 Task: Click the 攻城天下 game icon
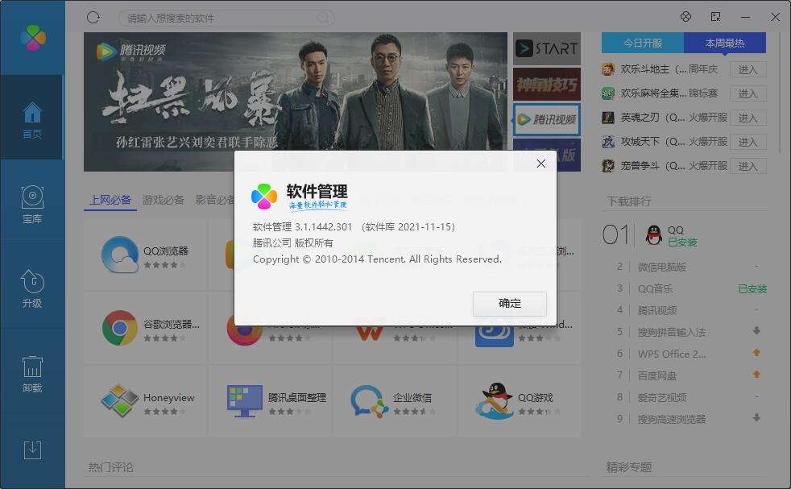(x=608, y=142)
